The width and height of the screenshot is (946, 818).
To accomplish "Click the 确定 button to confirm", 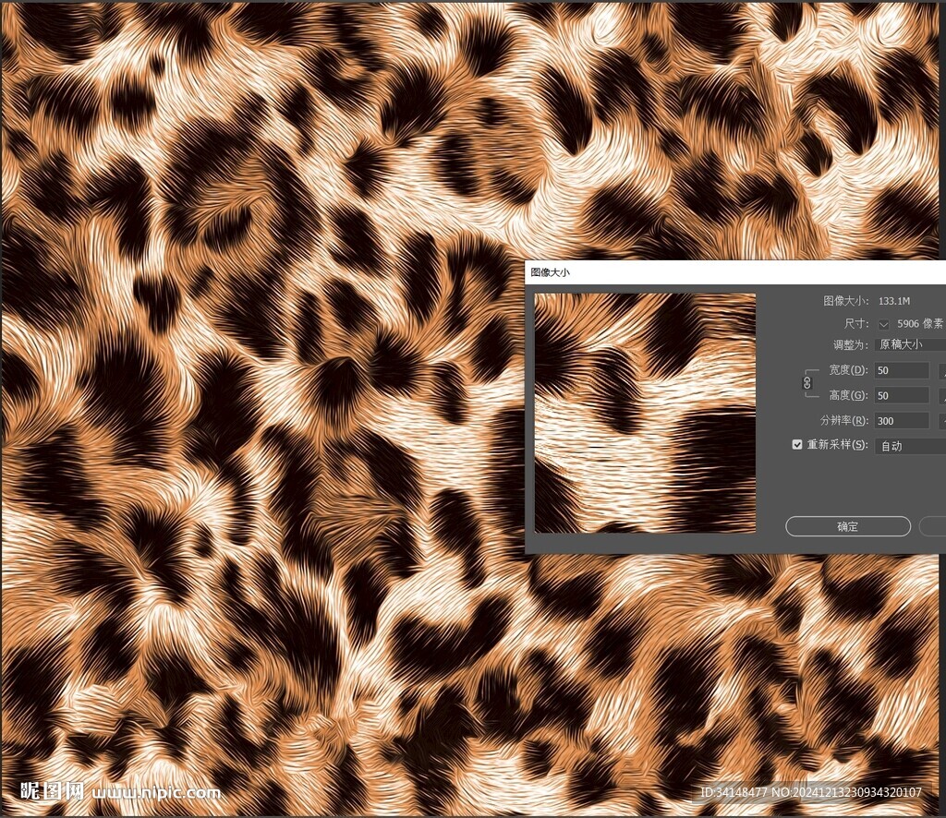I will [x=848, y=526].
